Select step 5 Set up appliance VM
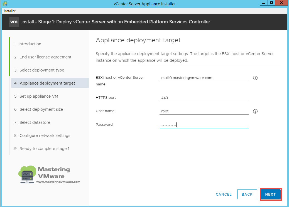289x207 pixels. pos(36,96)
